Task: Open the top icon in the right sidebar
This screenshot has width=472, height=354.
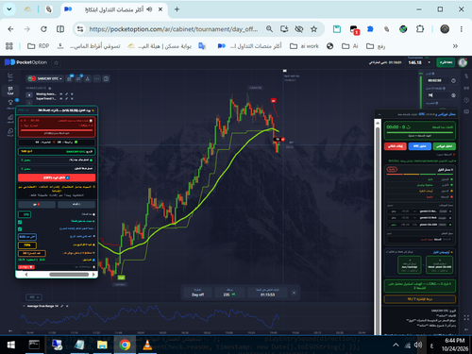Action: tap(466, 76)
